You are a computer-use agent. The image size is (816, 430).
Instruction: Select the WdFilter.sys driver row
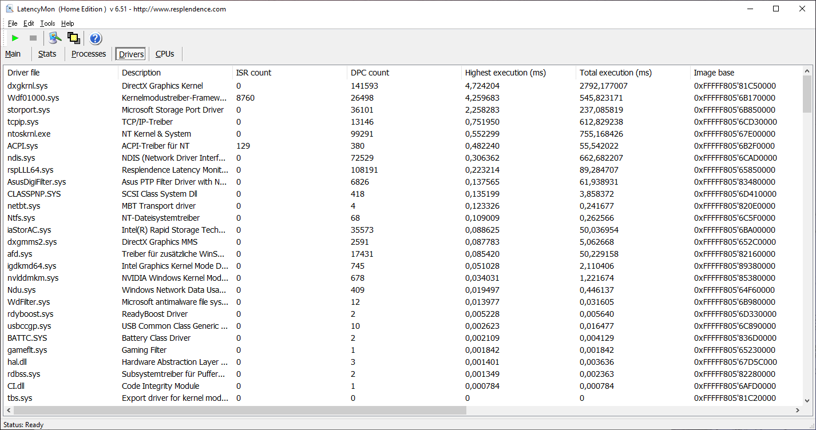[x=403, y=302]
